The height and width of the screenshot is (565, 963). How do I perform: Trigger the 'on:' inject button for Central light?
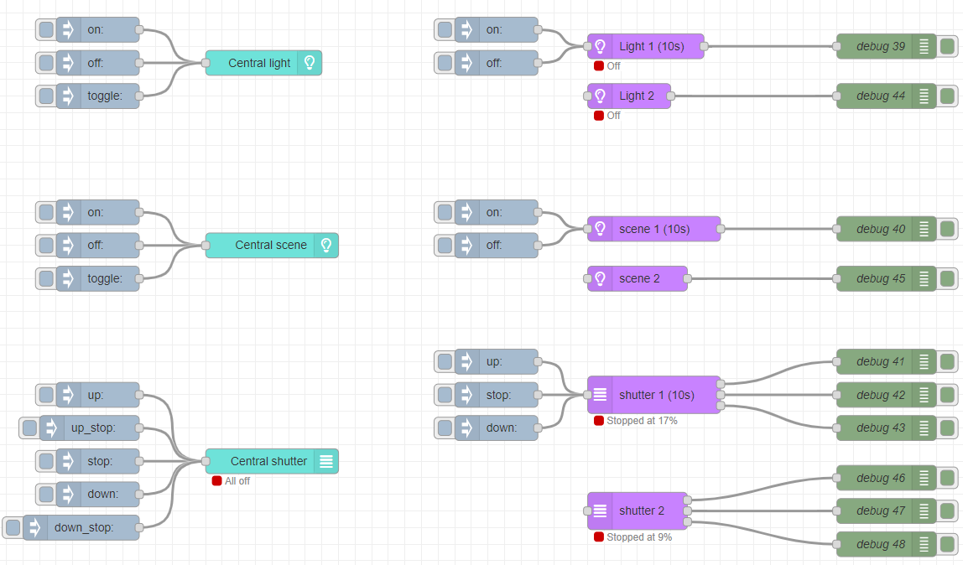pos(46,29)
